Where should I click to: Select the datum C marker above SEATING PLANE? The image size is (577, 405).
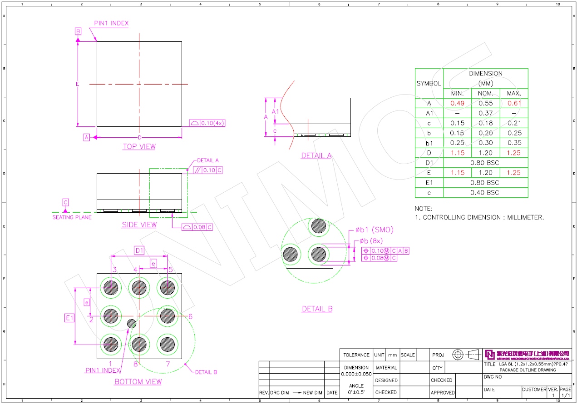(x=66, y=202)
